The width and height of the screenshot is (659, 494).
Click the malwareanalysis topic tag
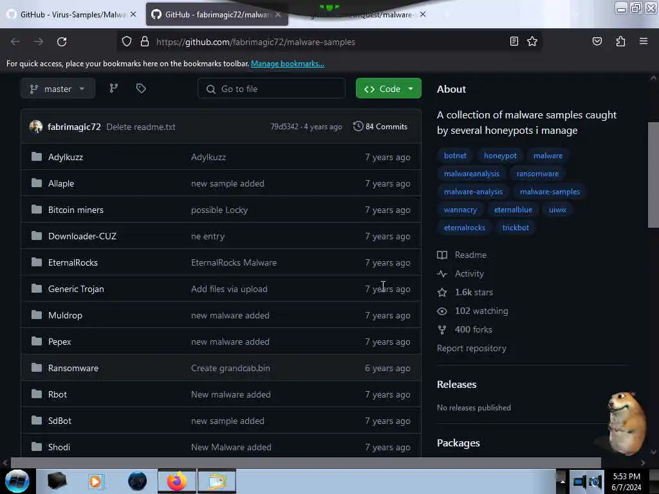tap(472, 174)
